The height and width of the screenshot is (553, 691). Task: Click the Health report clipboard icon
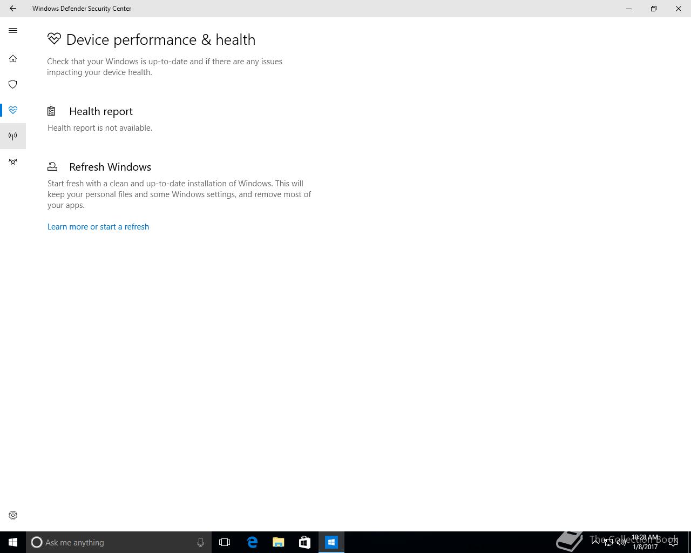coord(51,111)
